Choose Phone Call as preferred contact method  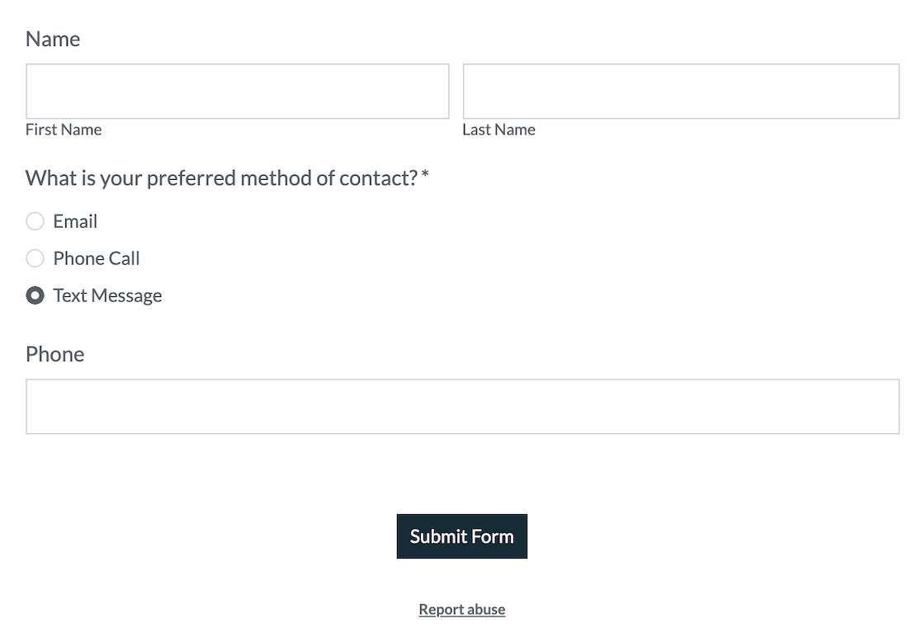35,258
